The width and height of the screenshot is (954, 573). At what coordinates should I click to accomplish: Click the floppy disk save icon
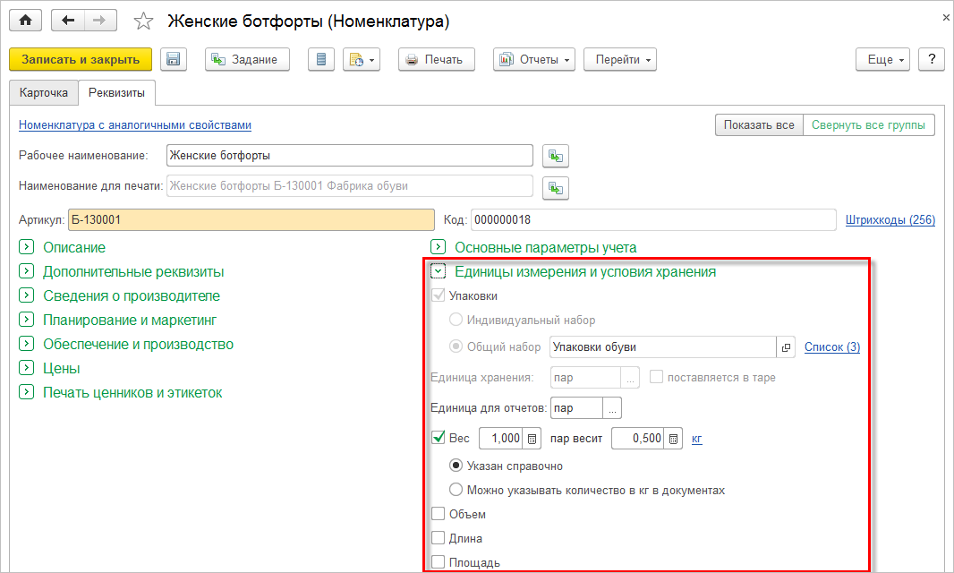174,60
